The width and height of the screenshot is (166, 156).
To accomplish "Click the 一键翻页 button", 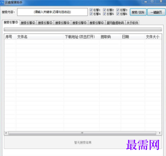I will (156, 12).
